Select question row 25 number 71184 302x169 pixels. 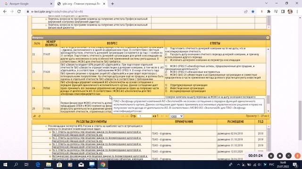pos(149,104)
